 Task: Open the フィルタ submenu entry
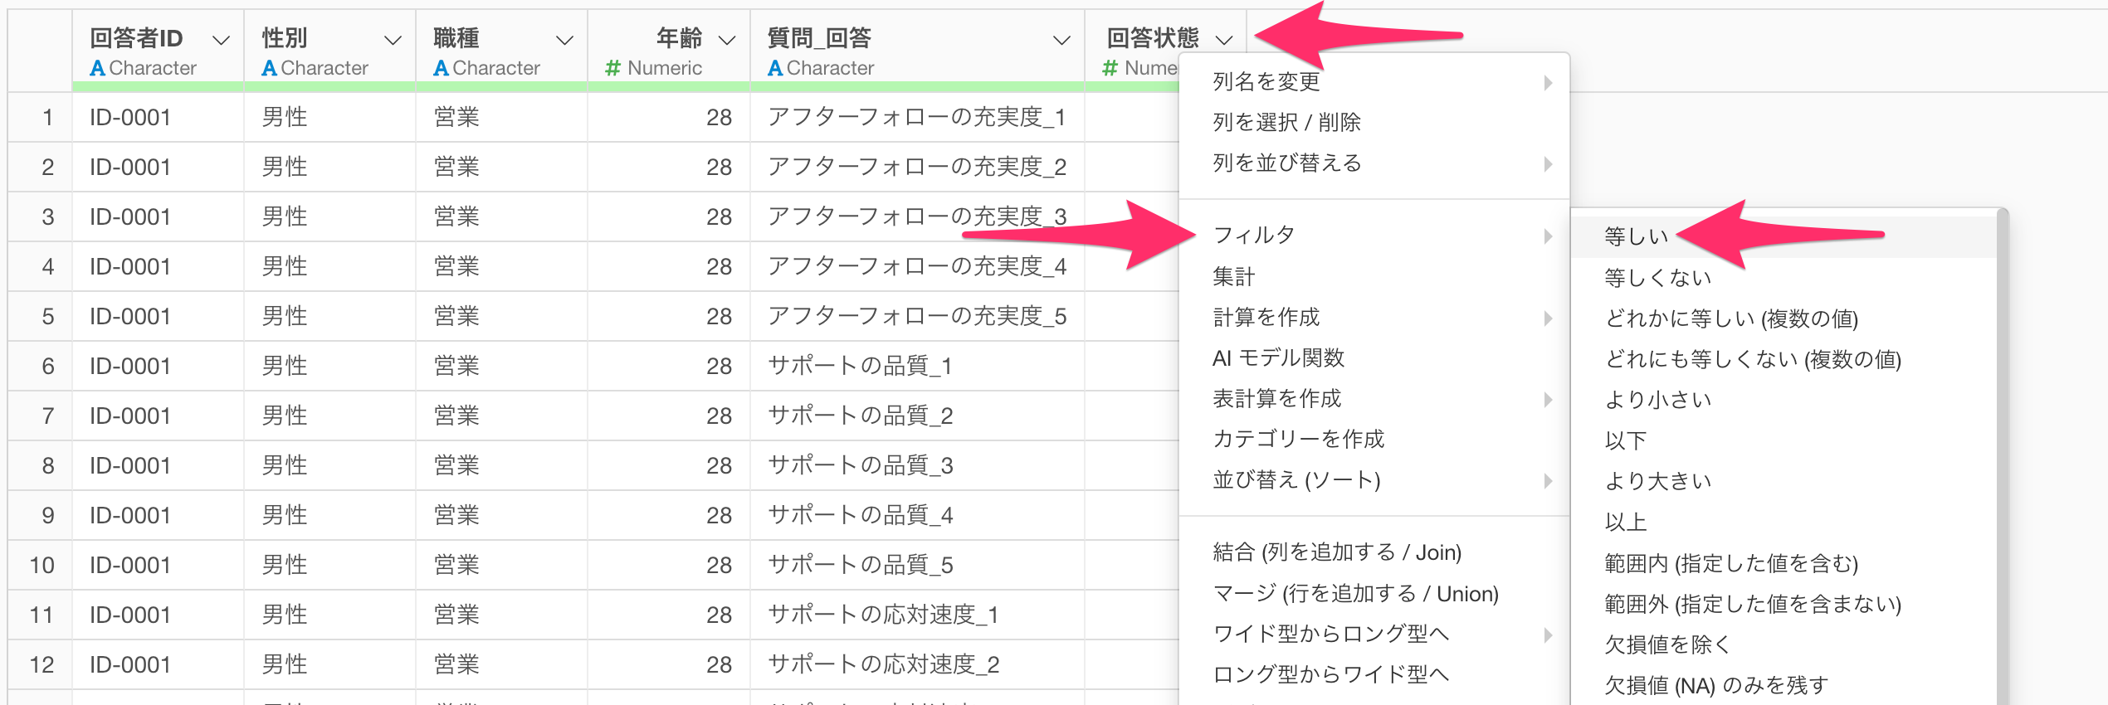click(1254, 236)
